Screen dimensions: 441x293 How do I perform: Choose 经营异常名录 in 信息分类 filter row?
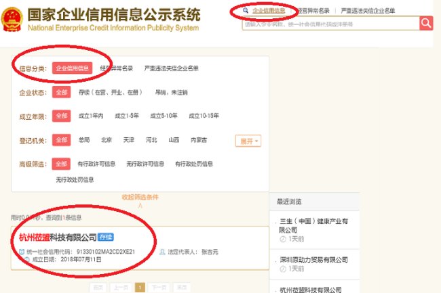coord(117,68)
